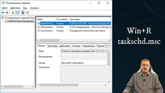Sort by the Триггеры column header
Image resolution: width=165 pixels, height=93 pixels.
(90, 19)
